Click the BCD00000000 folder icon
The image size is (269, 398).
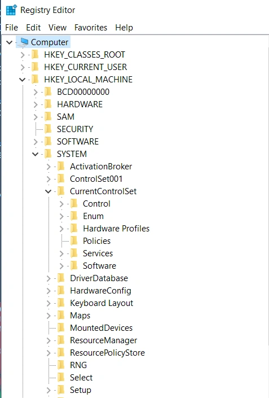[x=48, y=91]
